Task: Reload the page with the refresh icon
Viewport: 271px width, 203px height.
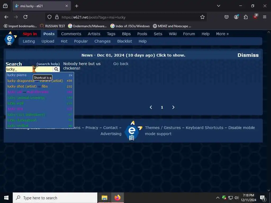Action: tap(25, 17)
